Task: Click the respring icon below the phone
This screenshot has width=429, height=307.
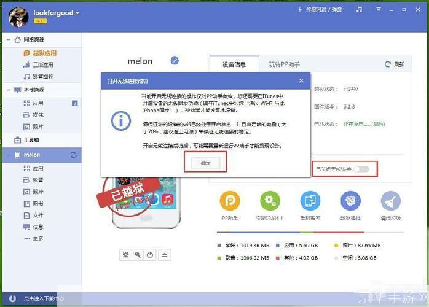Action: 125,255
